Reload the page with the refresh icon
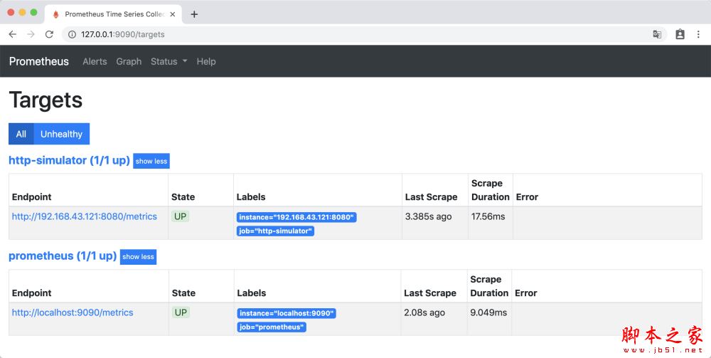The width and height of the screenshot is (711, 358). (x=49, y=34)
